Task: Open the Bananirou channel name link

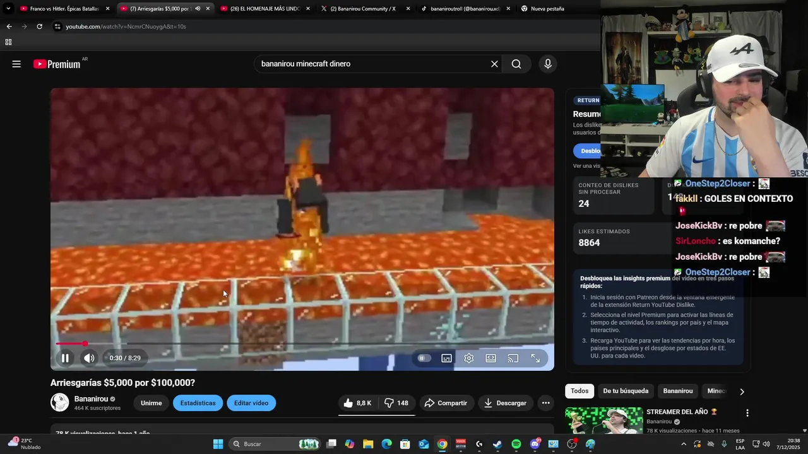Action: pos(91,399)
